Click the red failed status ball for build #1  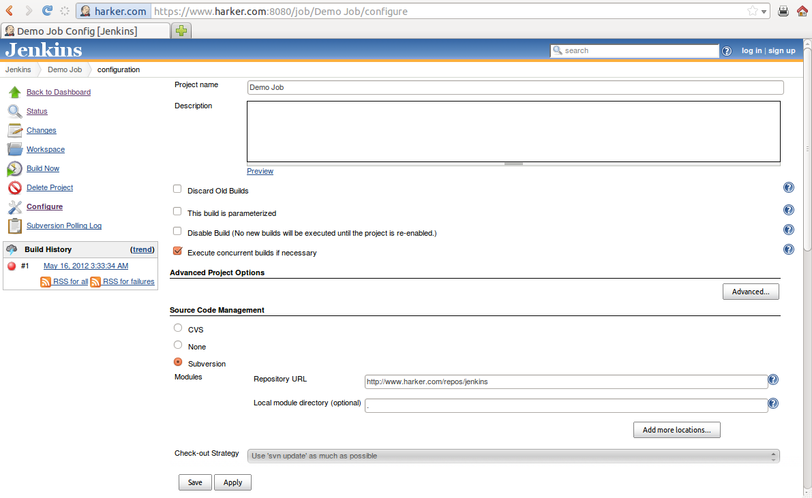click(x=12, y=266)
